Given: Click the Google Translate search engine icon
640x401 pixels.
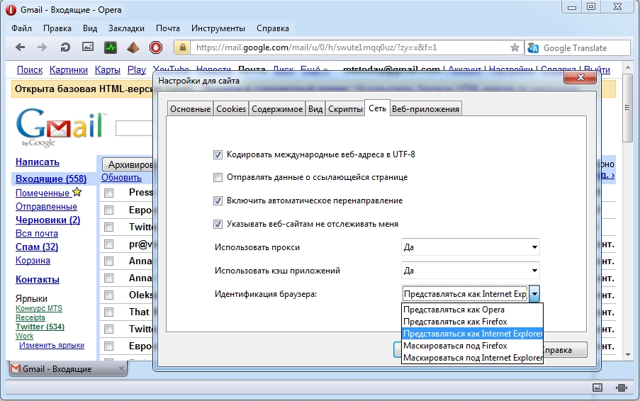Looking at the screenshot, I should [534, 48].
